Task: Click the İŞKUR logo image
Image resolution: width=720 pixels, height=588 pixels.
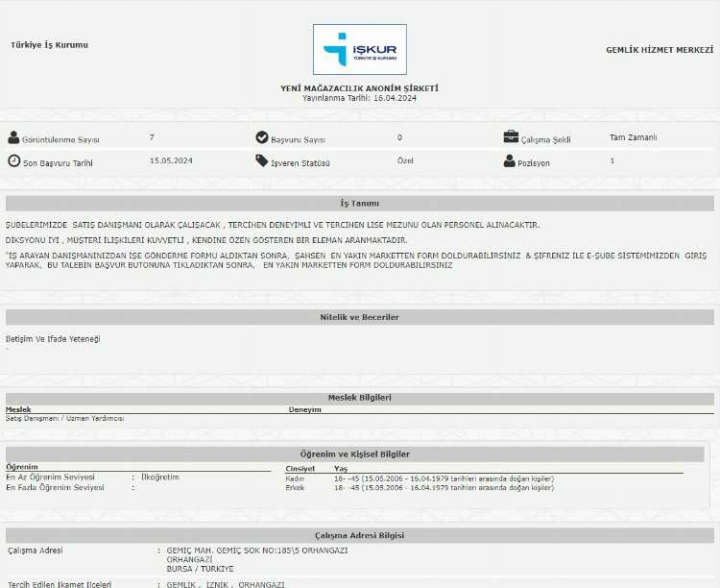Action: point(359,50)
